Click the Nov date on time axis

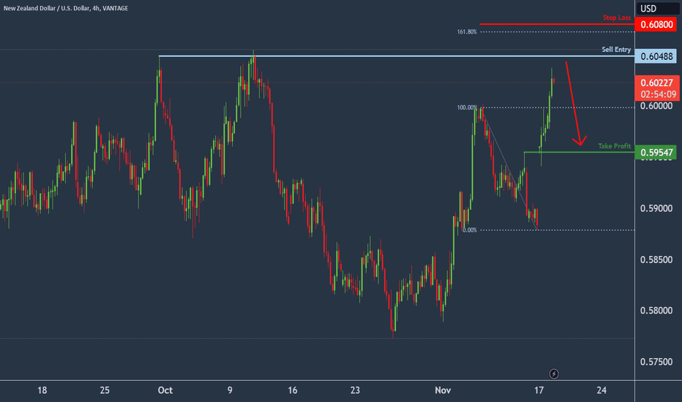coord(443,390)
